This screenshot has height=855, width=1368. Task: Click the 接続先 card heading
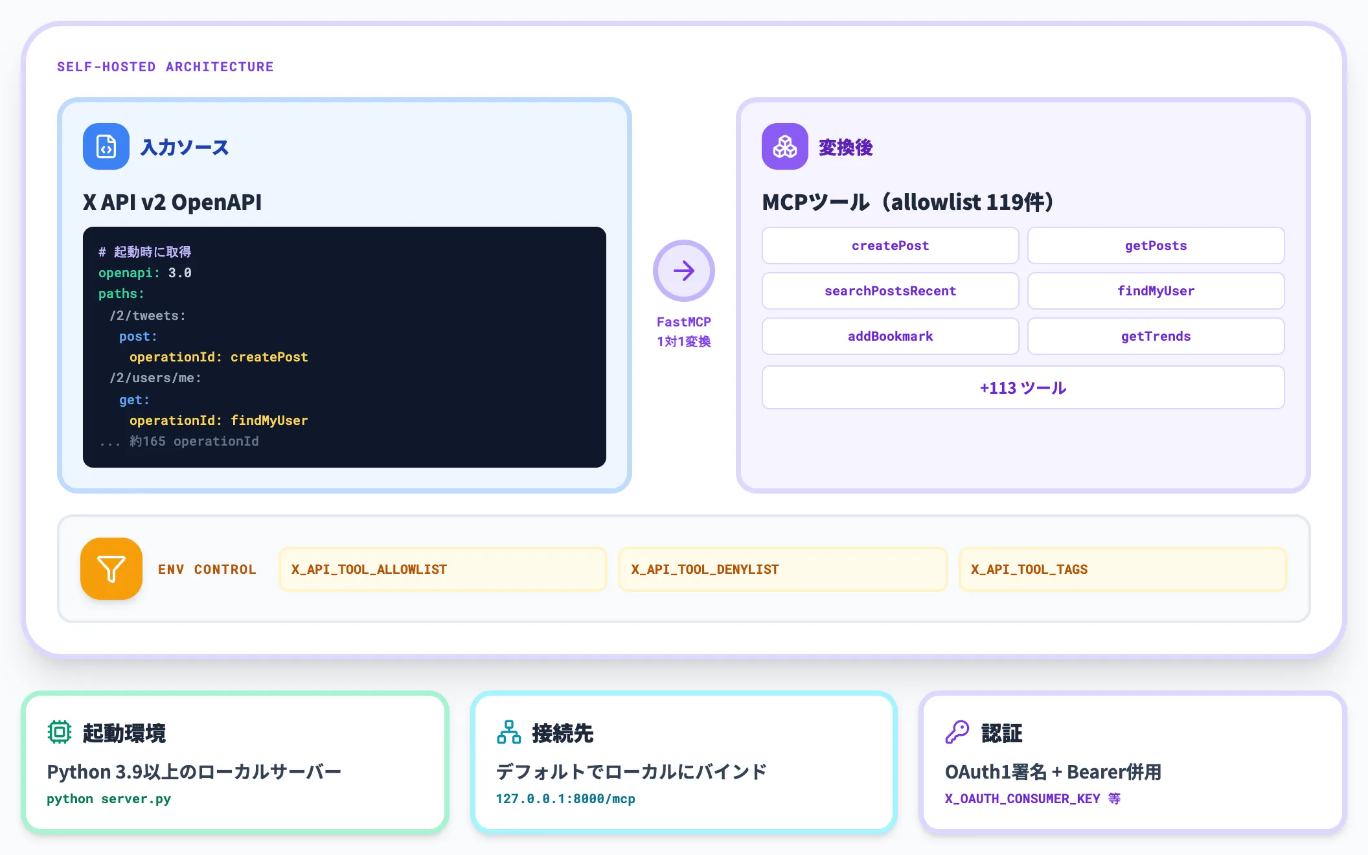tap(563, 733)
